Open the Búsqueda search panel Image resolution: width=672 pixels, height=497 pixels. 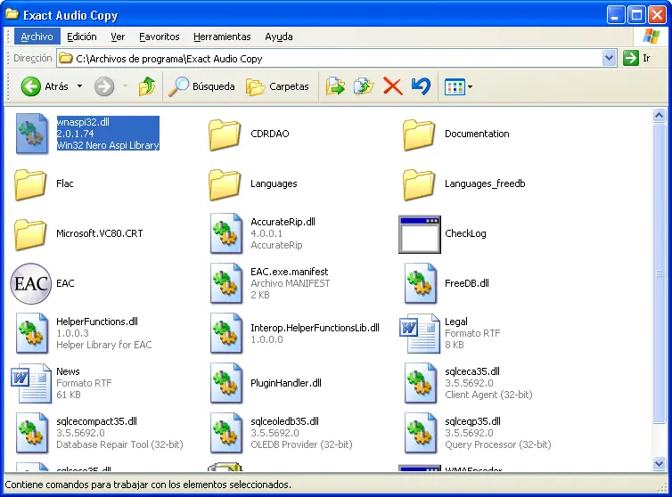coord(201,86)
